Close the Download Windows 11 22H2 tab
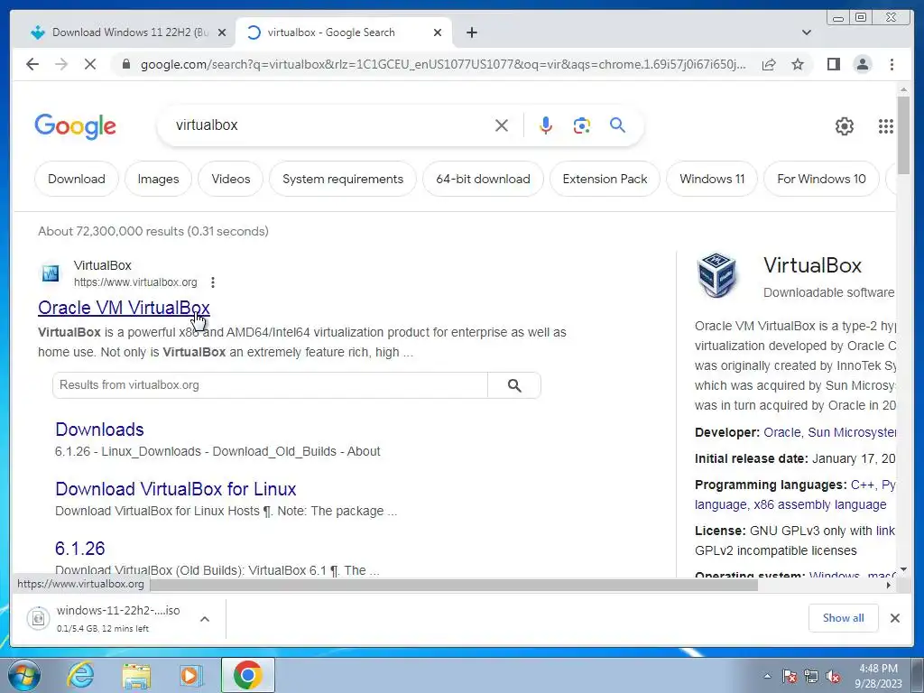The image size is (924, 693). click(222, 32)
